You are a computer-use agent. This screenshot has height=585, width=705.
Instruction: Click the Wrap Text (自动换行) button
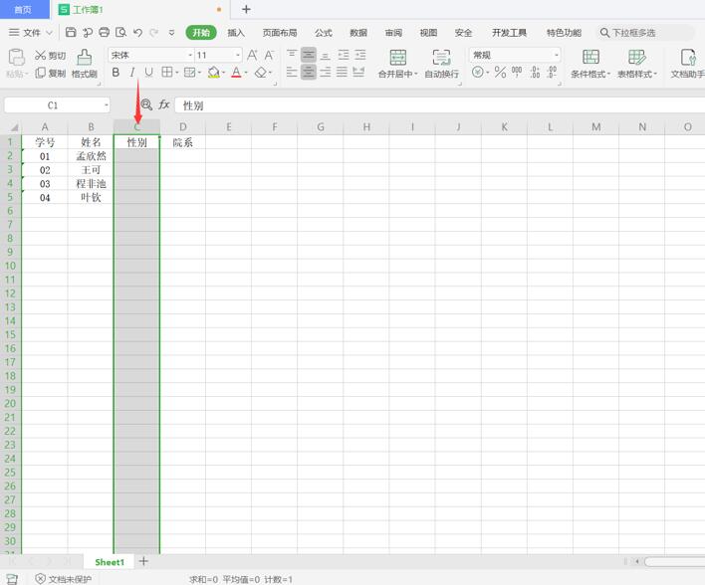(441, 64)
